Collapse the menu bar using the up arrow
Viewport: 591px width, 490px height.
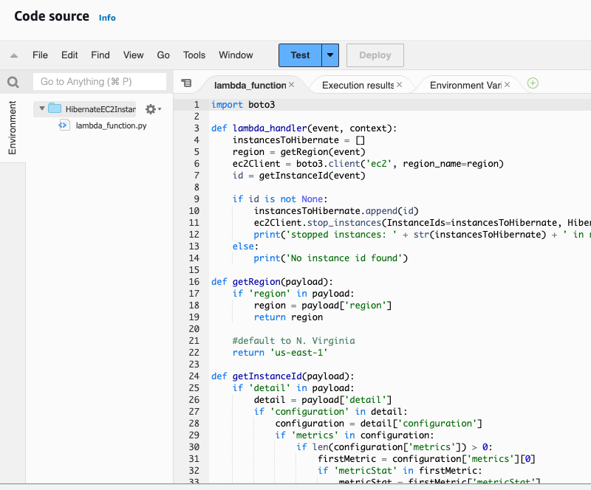click(x=13, y=55)
